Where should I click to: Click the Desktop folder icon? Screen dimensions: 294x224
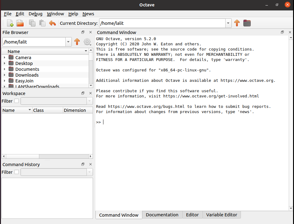click(11, 63)
